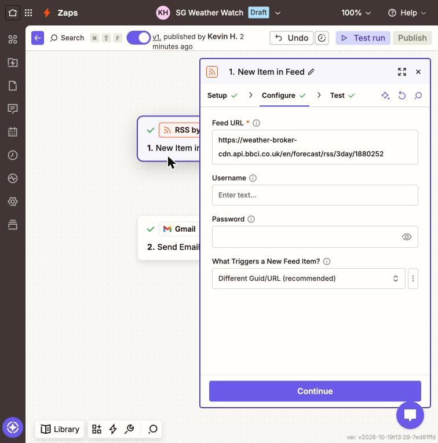
Task: Switch to the Configure tab
Action: 284,96
